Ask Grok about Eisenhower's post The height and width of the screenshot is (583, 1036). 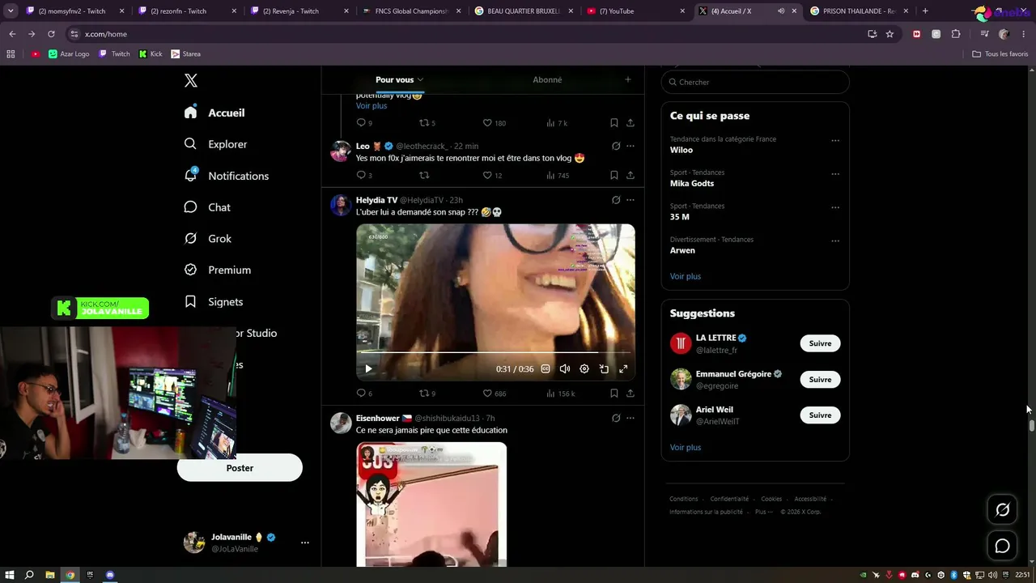point(616,419)
